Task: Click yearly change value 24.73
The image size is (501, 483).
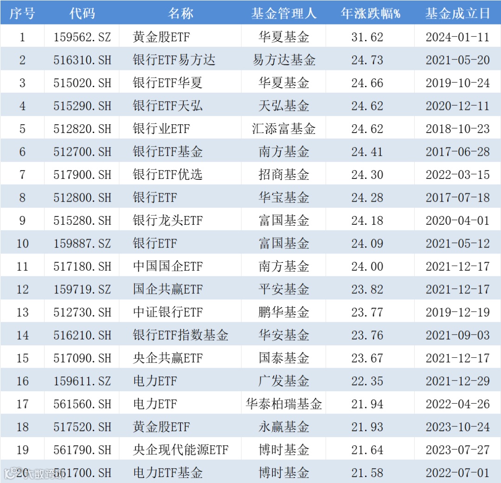Action: click(x=367, y=60)
